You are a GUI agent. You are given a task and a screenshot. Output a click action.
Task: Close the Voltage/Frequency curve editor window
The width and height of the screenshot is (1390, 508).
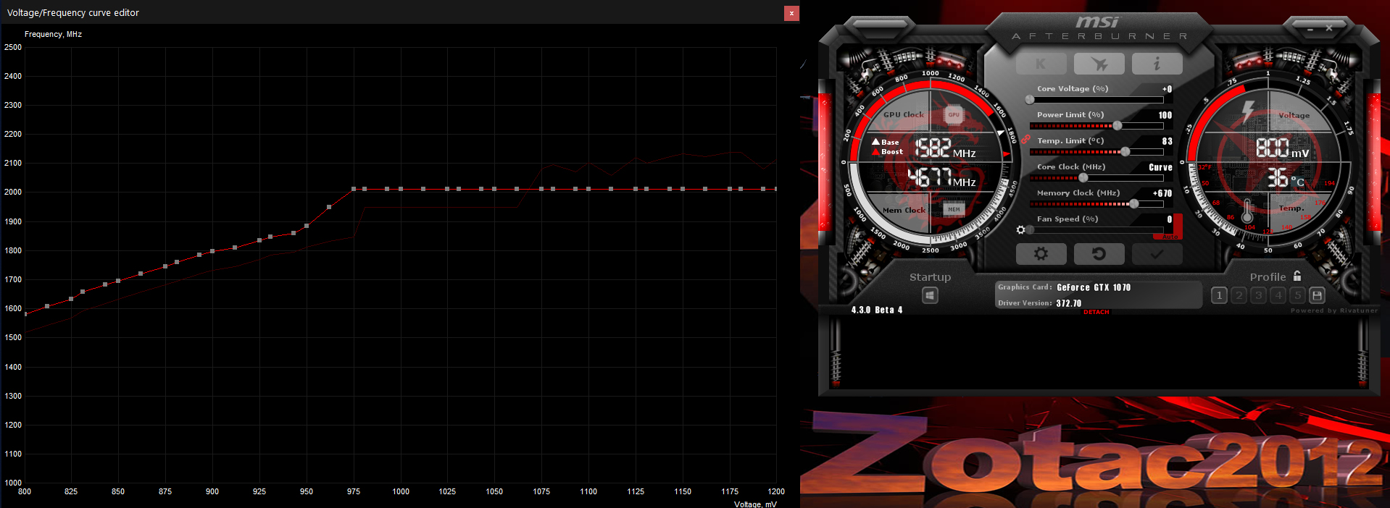pyautogui.click(x=791, y=13)
